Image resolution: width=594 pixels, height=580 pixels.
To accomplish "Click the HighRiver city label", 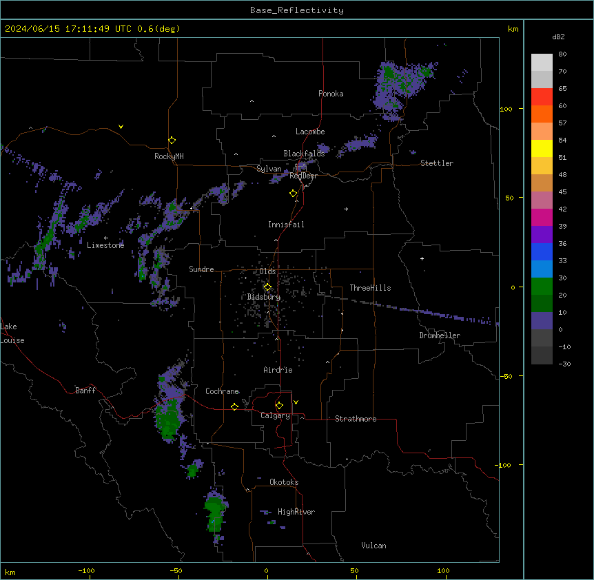I will tap(296, 512).
